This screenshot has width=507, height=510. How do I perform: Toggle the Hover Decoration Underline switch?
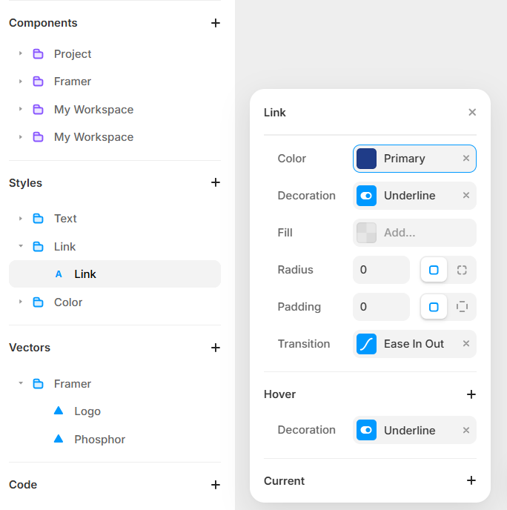tap(367, 430)
